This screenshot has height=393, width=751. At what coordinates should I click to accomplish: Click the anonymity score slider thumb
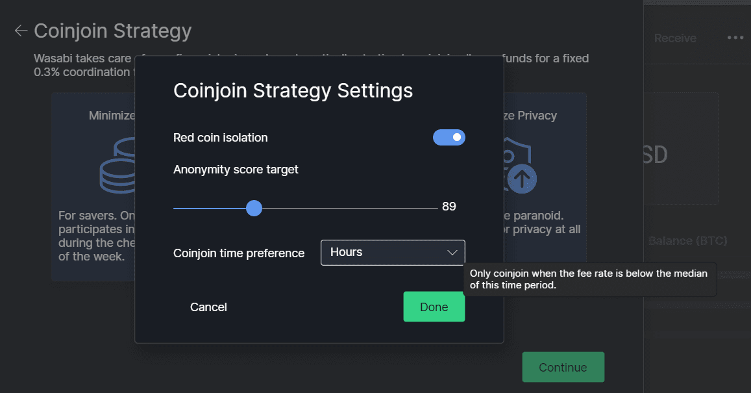[254, 208]
